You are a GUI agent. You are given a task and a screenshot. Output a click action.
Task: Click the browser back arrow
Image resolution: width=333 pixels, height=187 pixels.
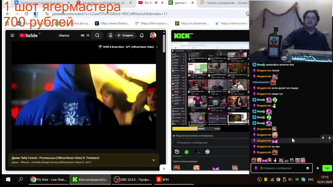(x=8, y=14)
